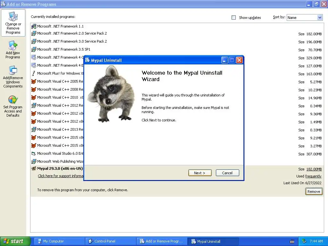Minimize the Mypal Uninstall dialog
Viewport: 328px width, 246px height.
(224, 60)
